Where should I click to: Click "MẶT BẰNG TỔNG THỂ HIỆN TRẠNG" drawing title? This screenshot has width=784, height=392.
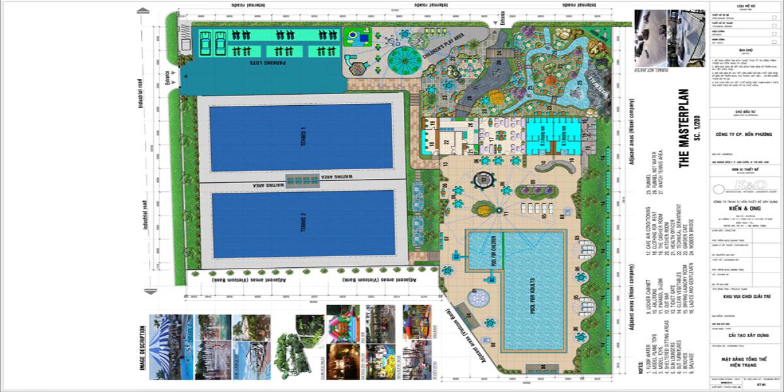tap(745, 361)
